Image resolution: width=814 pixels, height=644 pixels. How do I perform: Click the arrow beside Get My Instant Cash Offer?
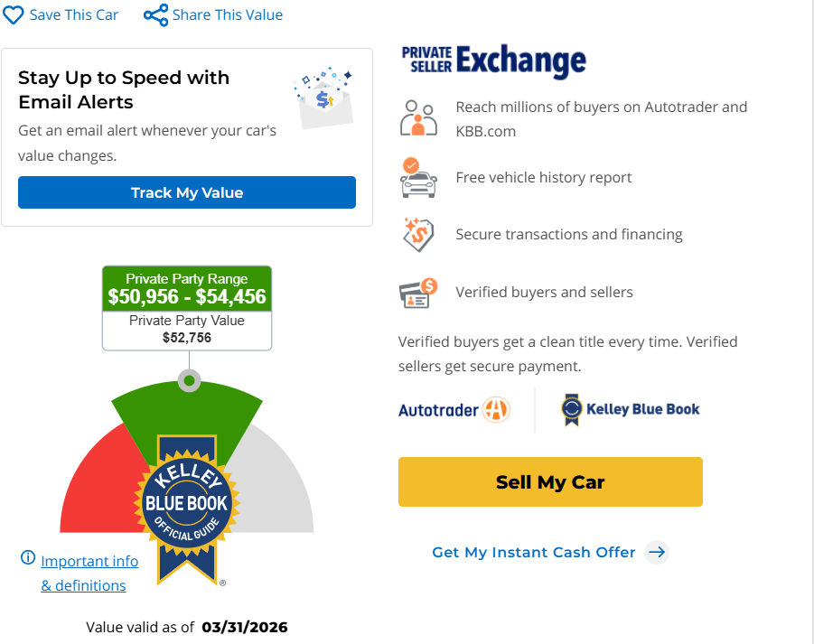pyautogui.click(x=657, y=552)
